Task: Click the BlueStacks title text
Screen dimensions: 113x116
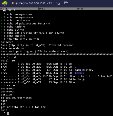Action: 19,3
